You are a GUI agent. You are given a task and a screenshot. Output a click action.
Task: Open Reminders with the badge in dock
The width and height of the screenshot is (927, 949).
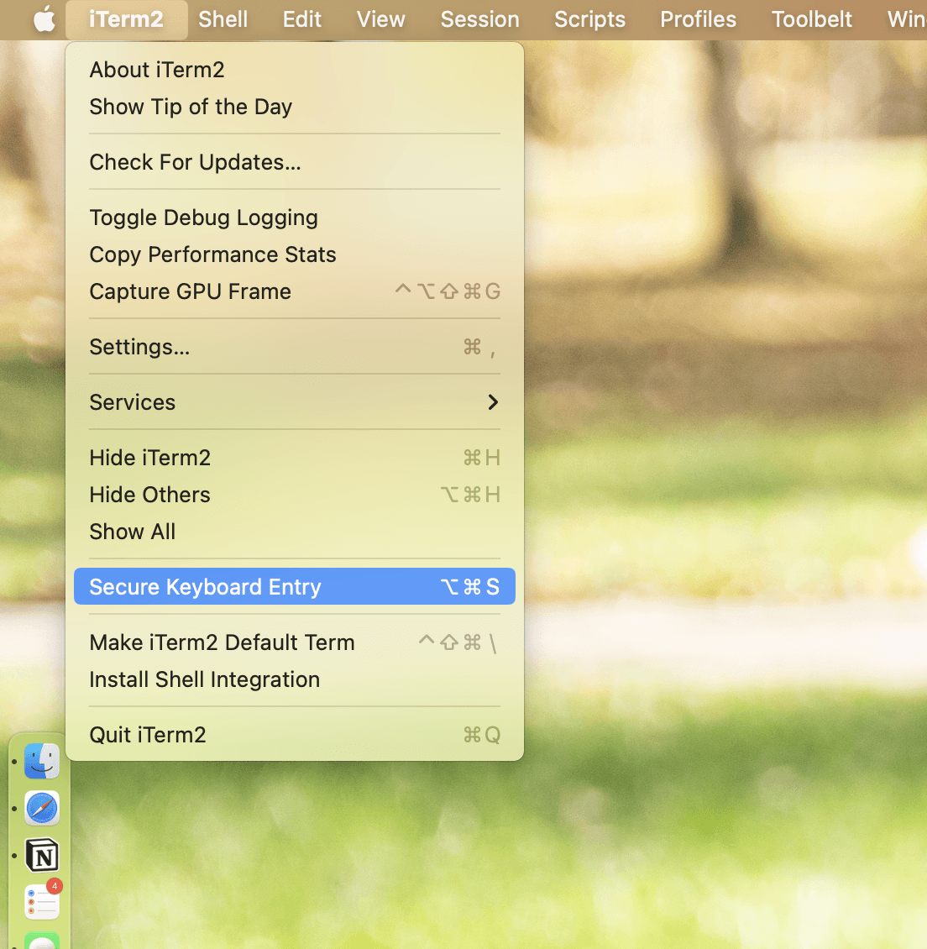pyautogui.click(x=42, y=902)
